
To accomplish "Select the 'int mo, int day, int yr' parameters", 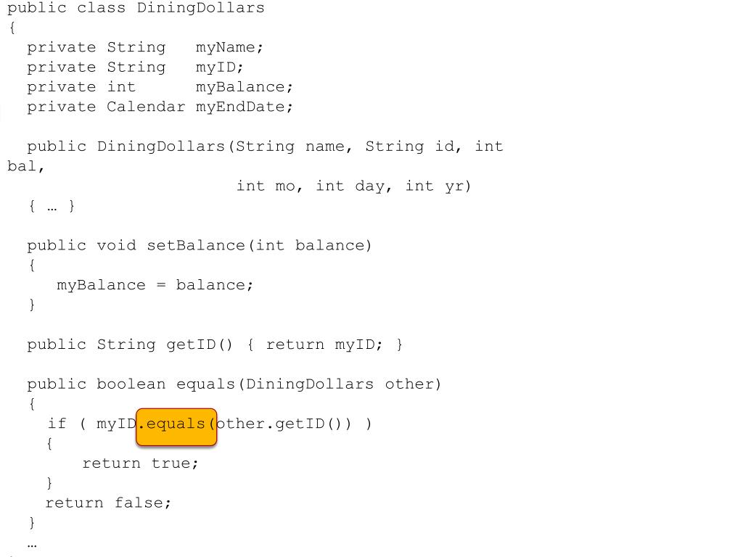I will pos(354,186).
